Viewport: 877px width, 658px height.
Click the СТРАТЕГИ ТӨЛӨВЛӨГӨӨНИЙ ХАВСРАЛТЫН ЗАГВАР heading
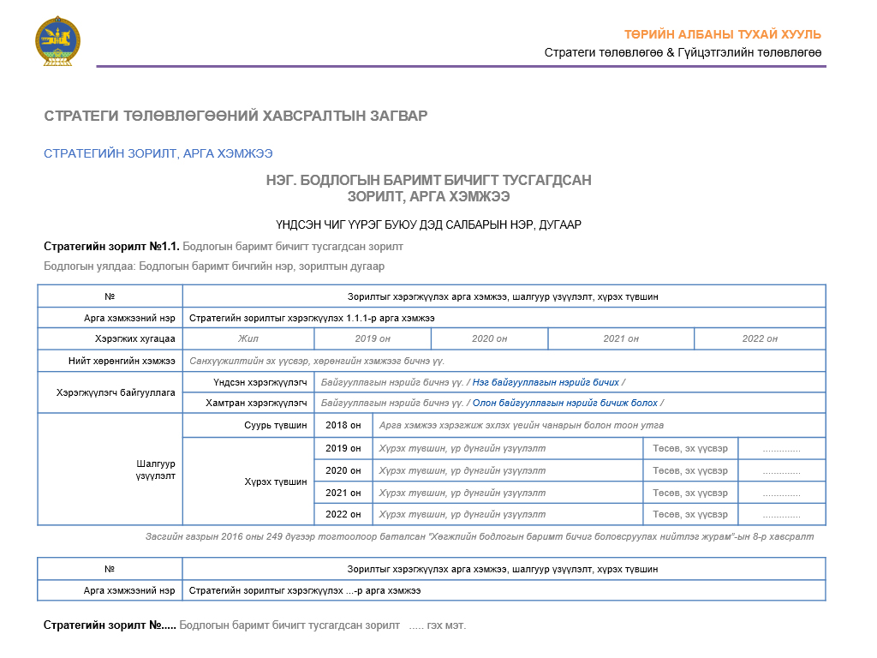tap(235, 116)
